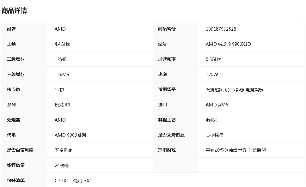Screen dimensions: 306x187
Task: Select the product number 100187932528
Action: tap(221, 29)
